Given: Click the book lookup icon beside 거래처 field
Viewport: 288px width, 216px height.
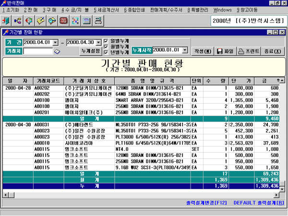Looking at the screenshot, I should point(57,51).
